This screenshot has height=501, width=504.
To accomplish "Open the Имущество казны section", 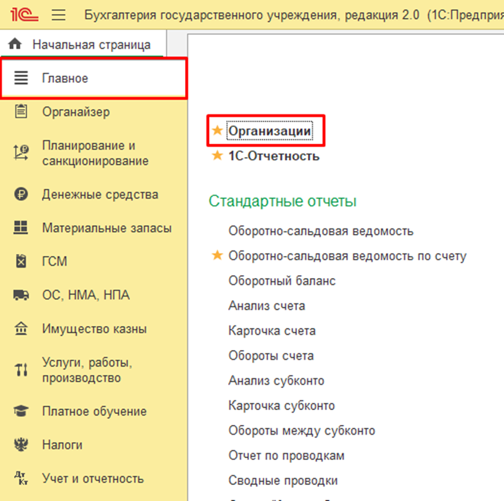I will point(93,328).
